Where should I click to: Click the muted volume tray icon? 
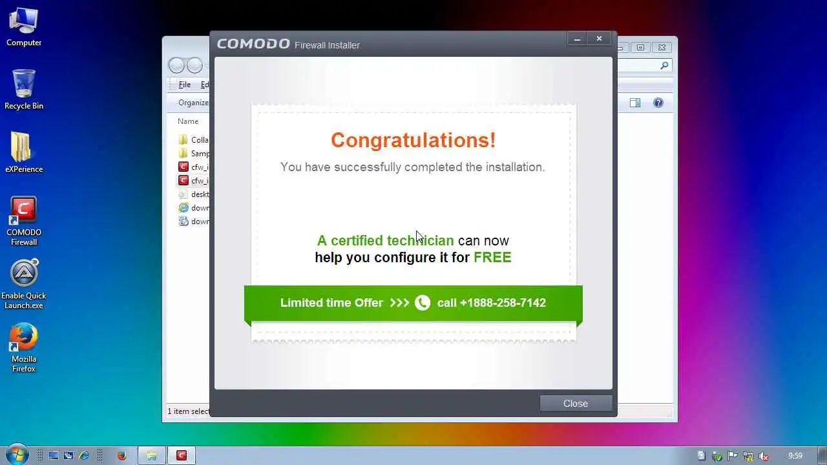click(x=764, y=455)
